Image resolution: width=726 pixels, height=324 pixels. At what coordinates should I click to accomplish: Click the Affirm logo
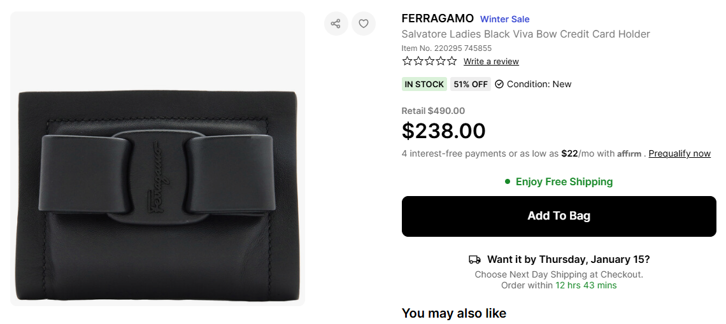tap(629, 154)
